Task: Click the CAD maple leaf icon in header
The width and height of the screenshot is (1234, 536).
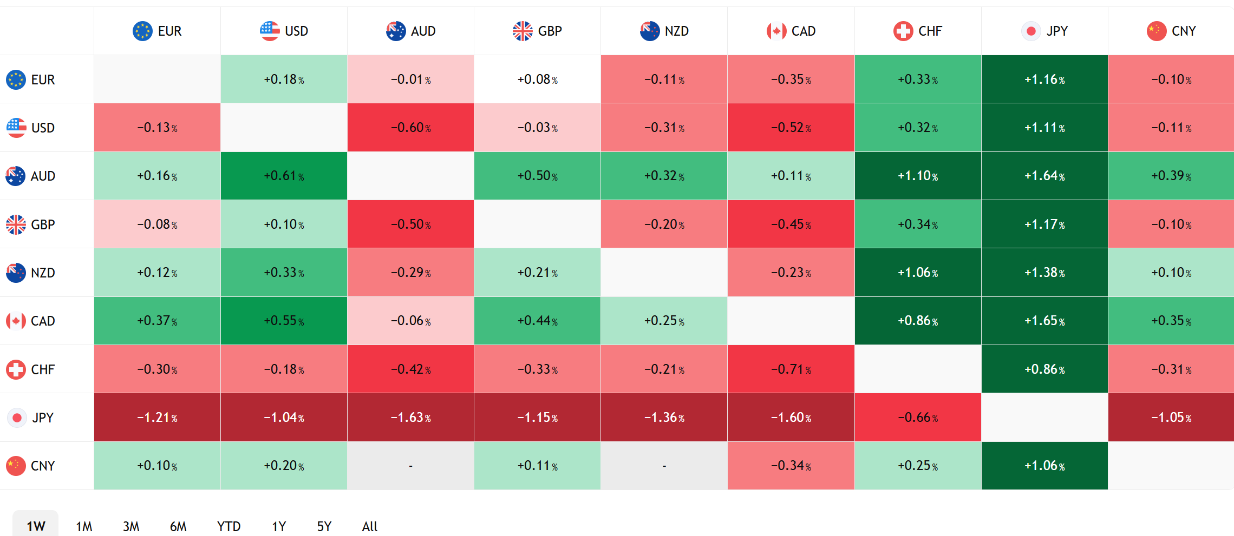Action: [x=776, y=31]
